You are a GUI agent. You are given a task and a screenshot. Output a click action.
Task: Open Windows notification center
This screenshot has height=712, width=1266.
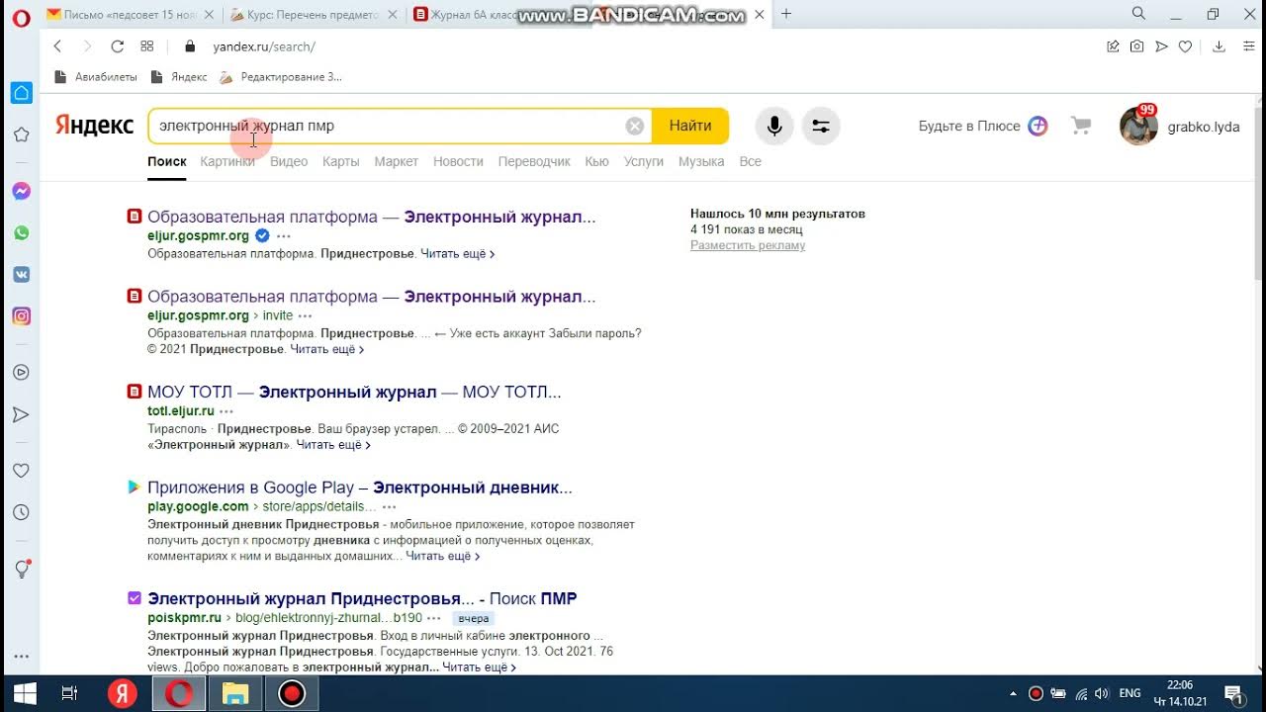(x=1233, y=693)
